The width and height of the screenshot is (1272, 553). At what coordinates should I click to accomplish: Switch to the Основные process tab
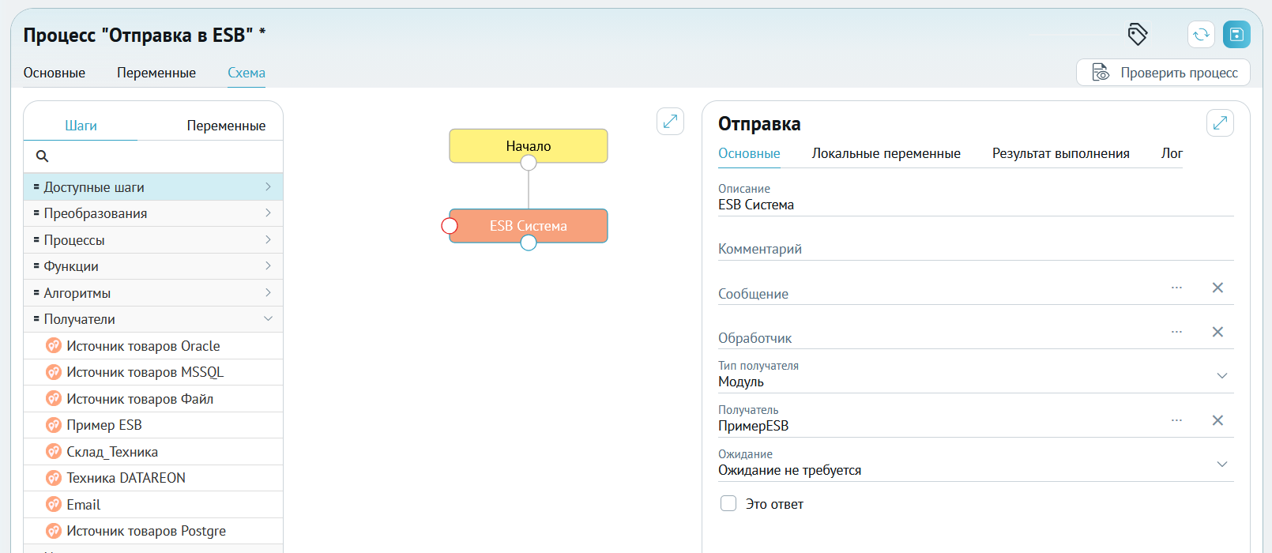(x=55, y=73)
